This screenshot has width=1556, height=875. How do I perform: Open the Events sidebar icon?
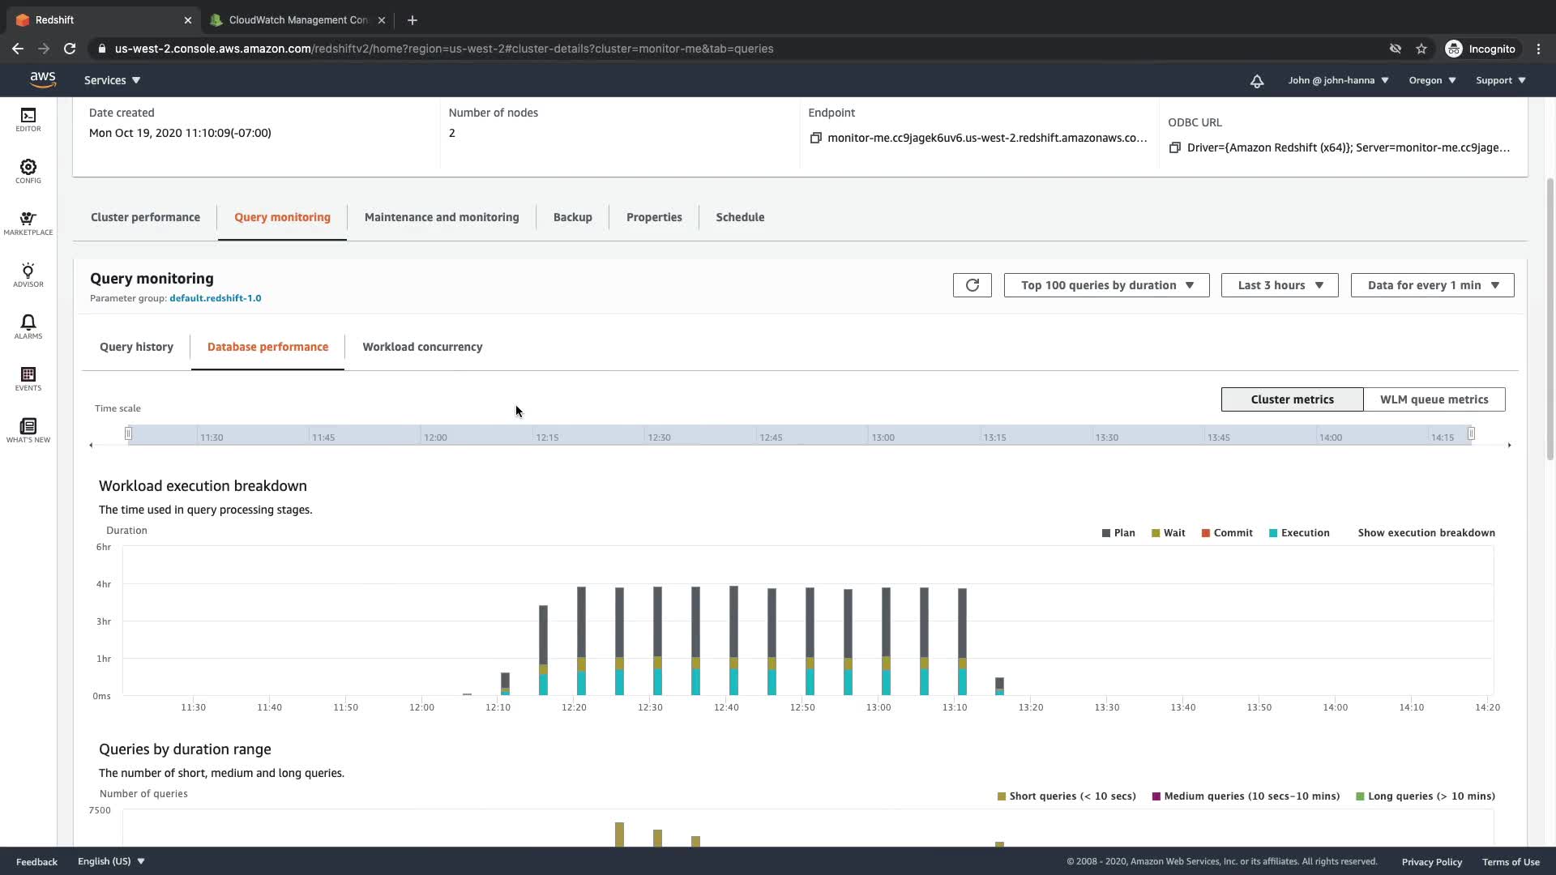click(28, 378)
